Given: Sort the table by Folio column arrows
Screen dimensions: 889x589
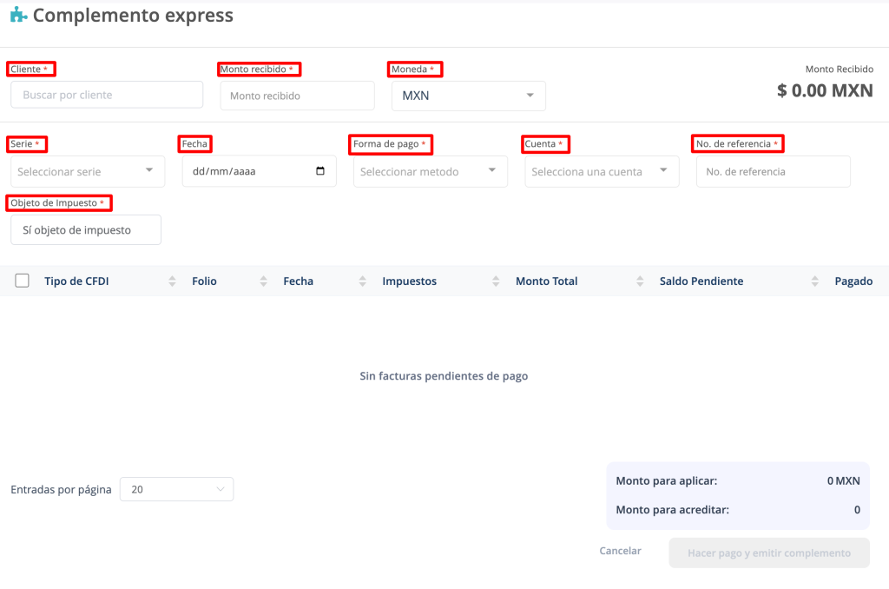Looking at the screenshot, I should pyautogui.click(x=263, y=281).
